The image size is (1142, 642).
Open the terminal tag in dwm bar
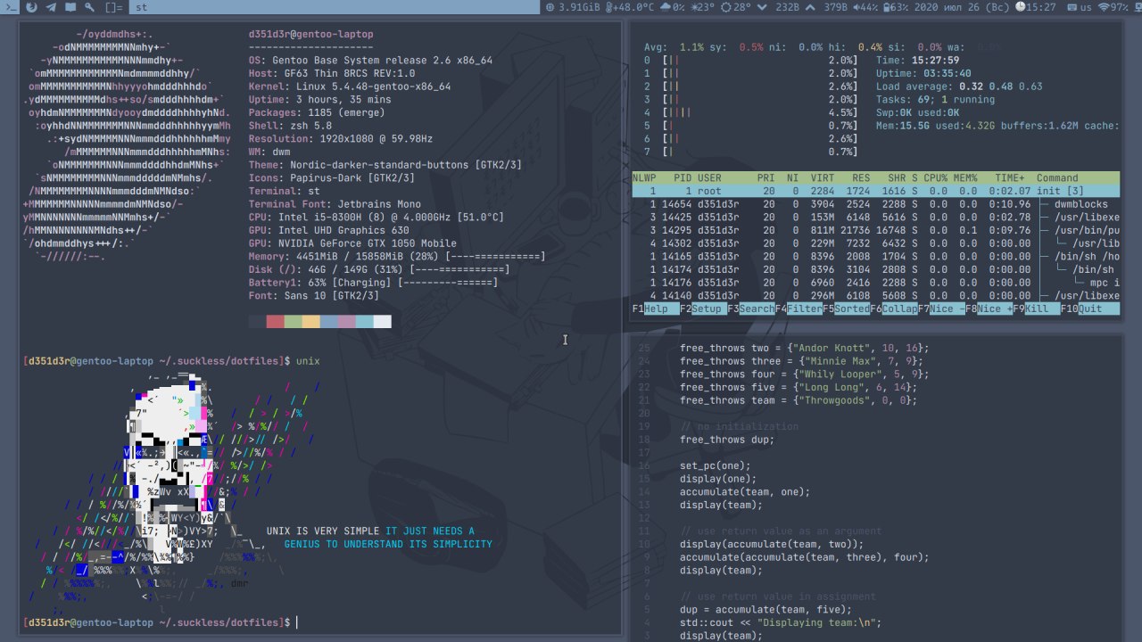click(10, 7)
